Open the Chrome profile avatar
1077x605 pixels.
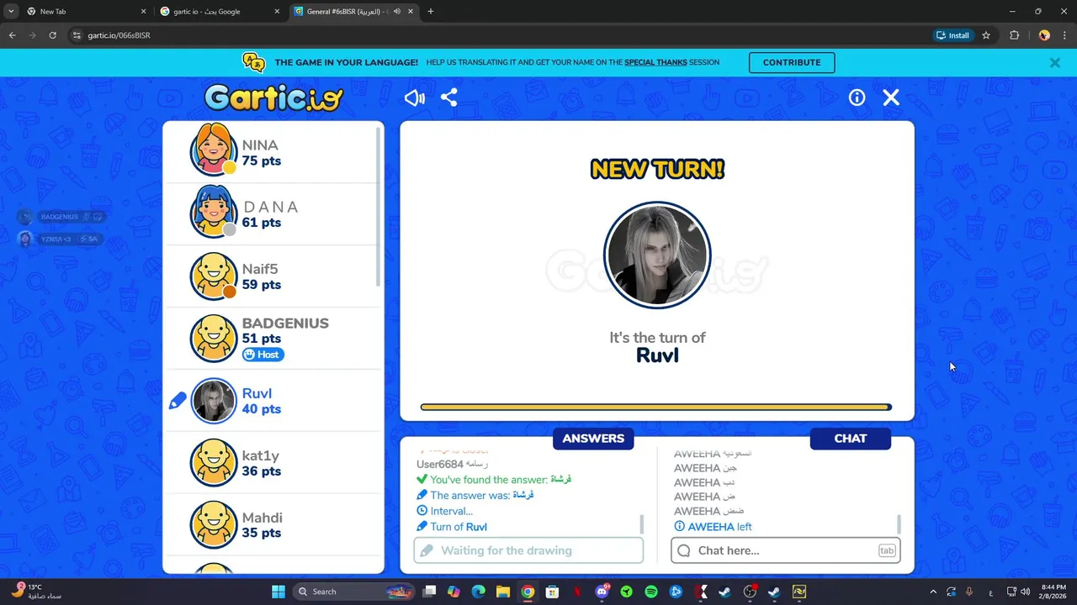[1044, 35]
